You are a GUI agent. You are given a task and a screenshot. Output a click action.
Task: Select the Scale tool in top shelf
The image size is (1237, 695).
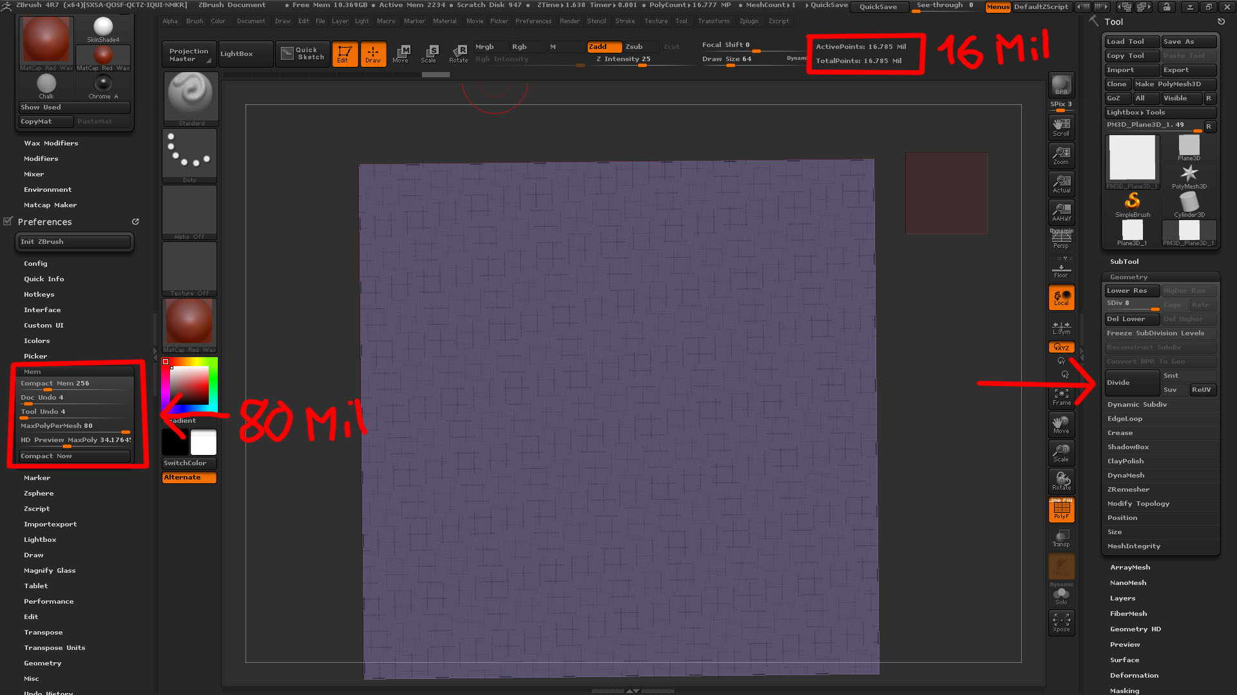(x=429, y=54)
